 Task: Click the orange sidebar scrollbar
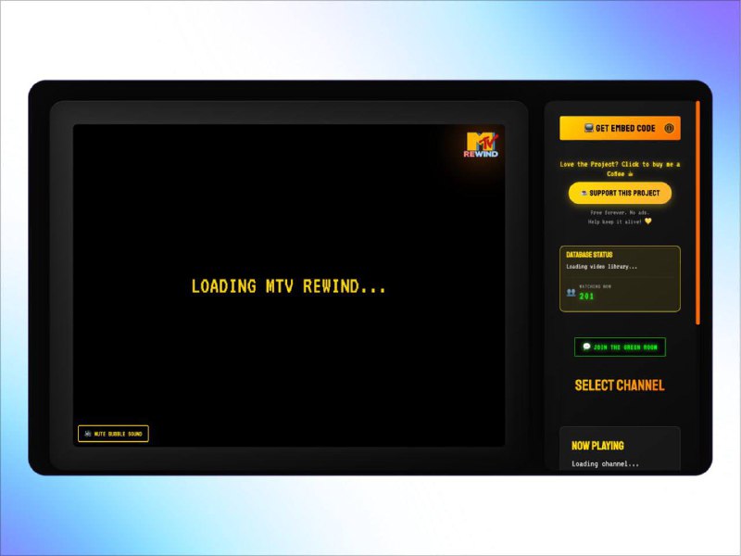pyautogui.click(x=698, y=213)
